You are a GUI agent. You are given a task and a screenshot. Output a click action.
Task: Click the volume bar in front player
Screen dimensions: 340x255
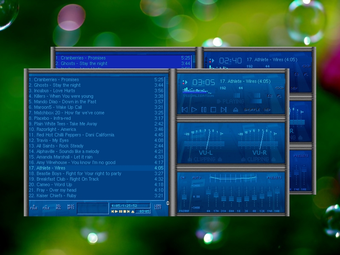pos(237,96)
